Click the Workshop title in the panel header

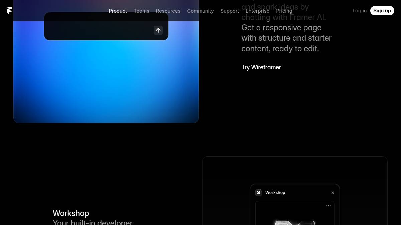[275, 193]
